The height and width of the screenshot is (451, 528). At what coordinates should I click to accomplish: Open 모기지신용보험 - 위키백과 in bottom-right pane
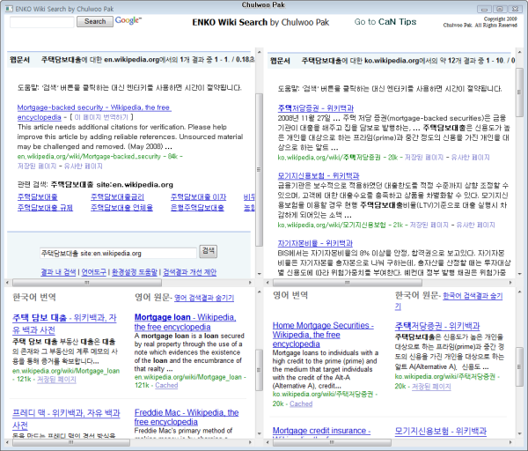point(441,431)
